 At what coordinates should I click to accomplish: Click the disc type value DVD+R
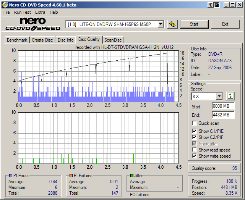click(x=215, y=54)
